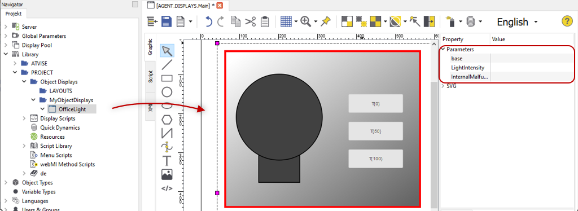Click the yellow pin icon

pos(325,22)
